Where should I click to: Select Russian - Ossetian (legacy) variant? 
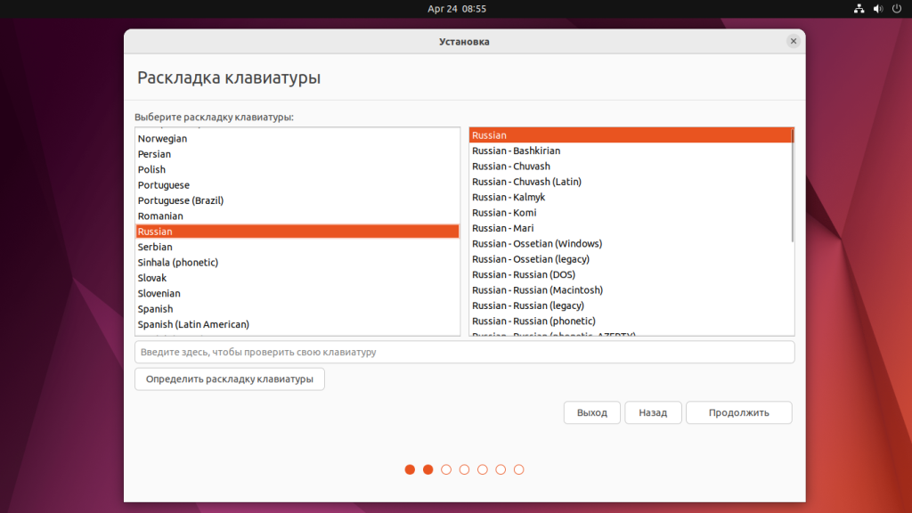531,259
